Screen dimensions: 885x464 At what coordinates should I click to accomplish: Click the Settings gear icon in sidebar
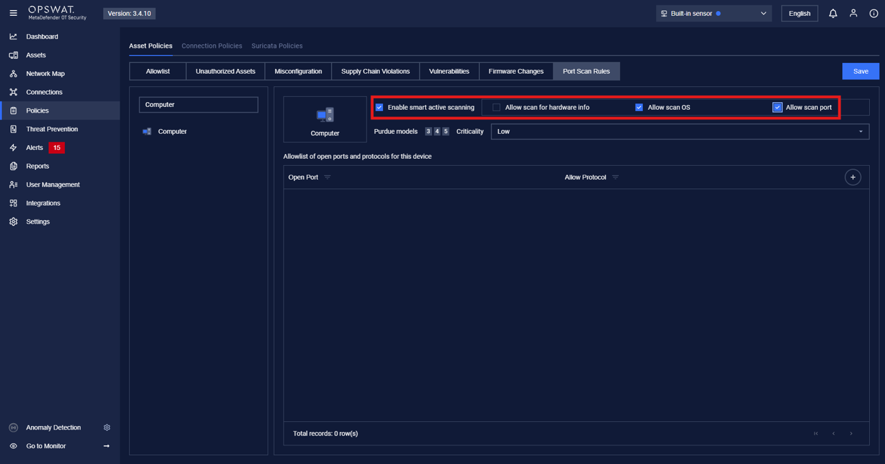coord(13,222)
